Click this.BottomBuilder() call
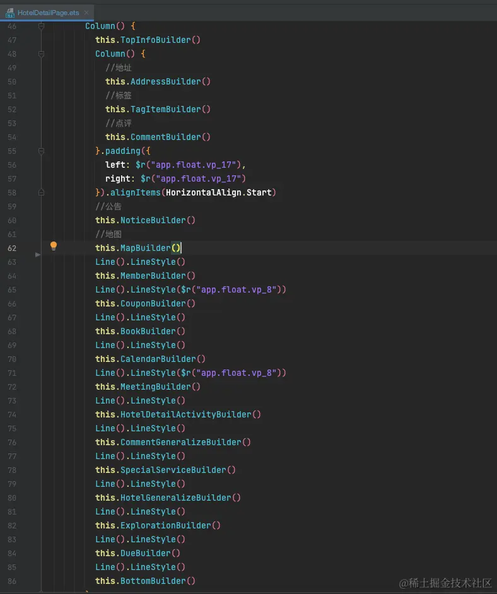497x594 pixels. [x=146, y=581]
